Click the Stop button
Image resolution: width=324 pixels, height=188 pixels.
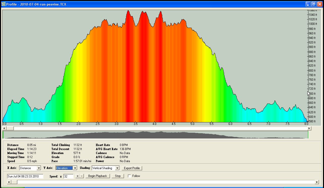pos(118,176)
